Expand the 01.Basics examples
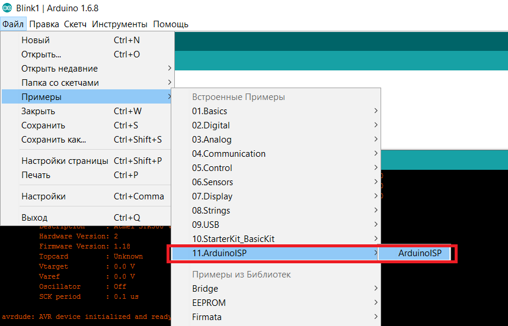508x326 pixels. pos(276,111)
